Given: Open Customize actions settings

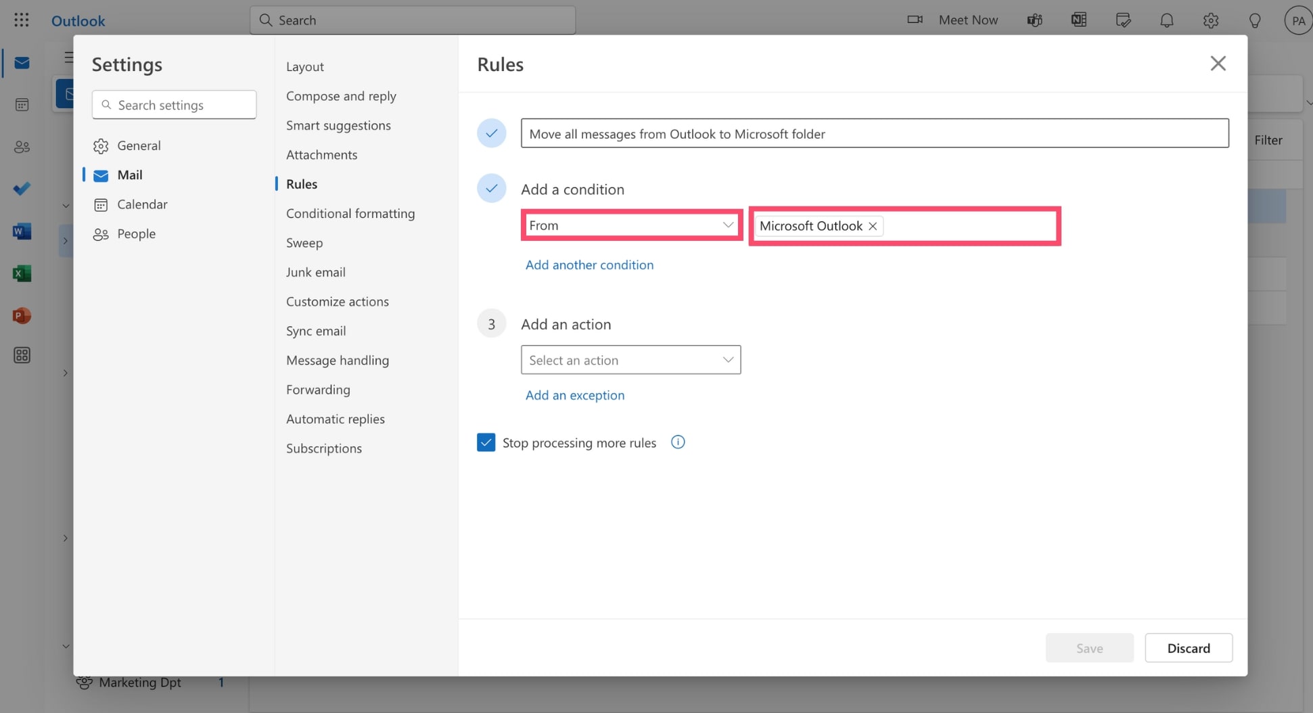Looking at the screenshot, I should click(338, 302).
